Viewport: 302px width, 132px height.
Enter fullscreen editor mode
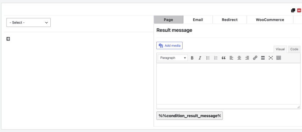click(271, 58)
